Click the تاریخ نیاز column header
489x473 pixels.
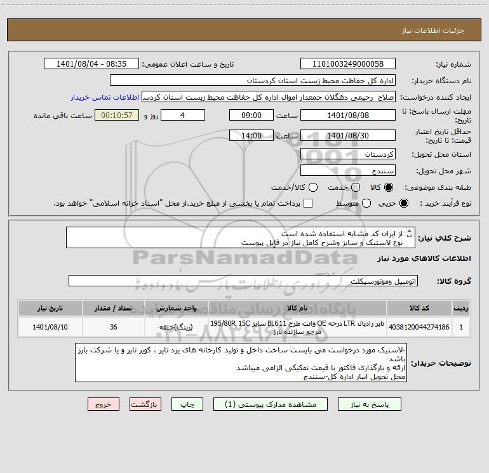pos(50,308)
